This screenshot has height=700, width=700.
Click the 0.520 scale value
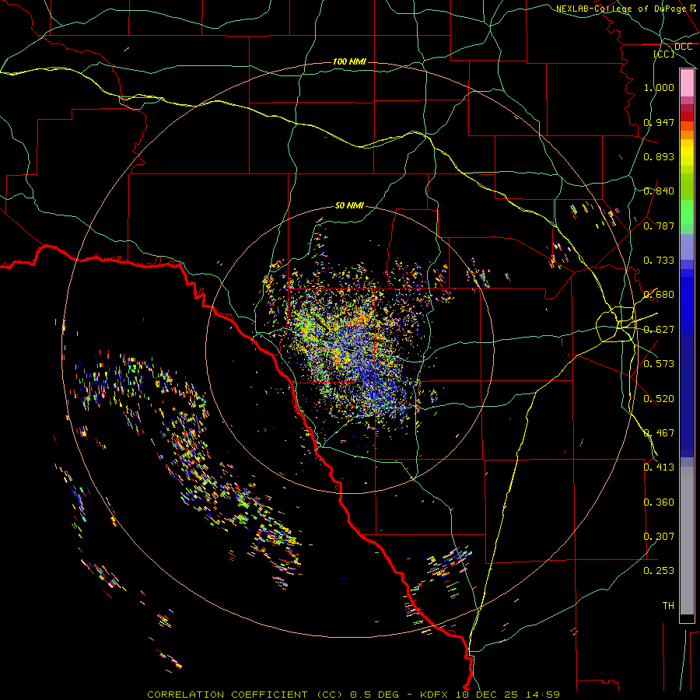point(659,399)
